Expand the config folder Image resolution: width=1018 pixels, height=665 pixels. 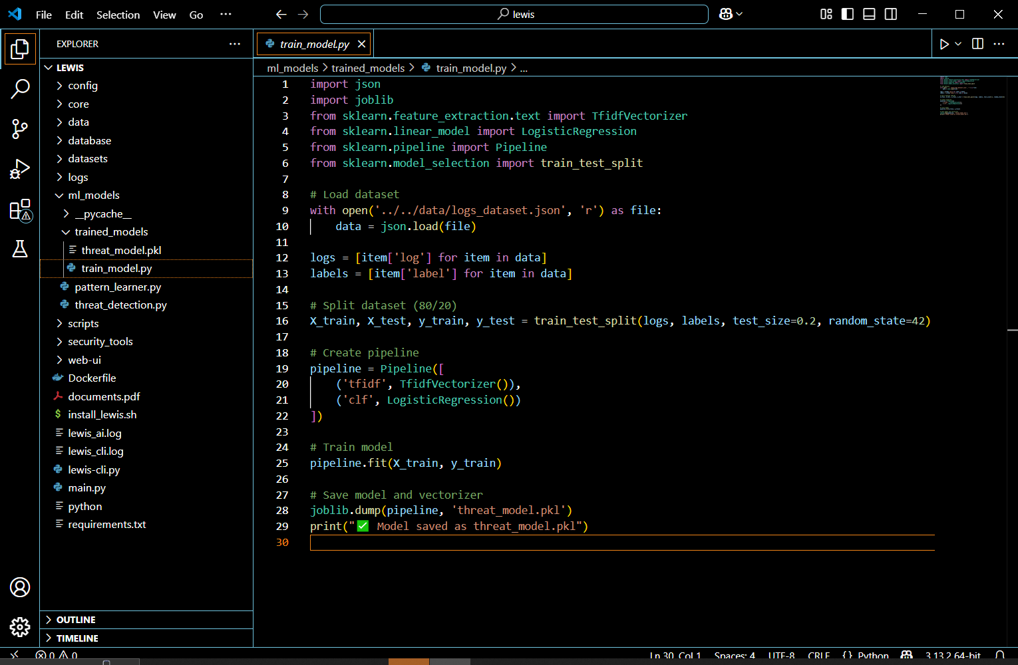point(83,86)
